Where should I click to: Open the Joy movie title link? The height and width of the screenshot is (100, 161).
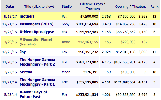pyautogui.click(x=23, y=52)
